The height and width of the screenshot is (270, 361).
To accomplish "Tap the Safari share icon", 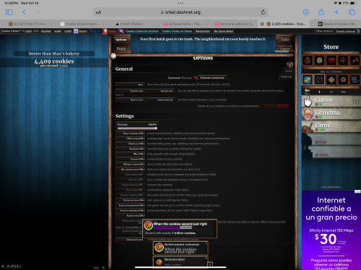I will (x=321, y=12).
